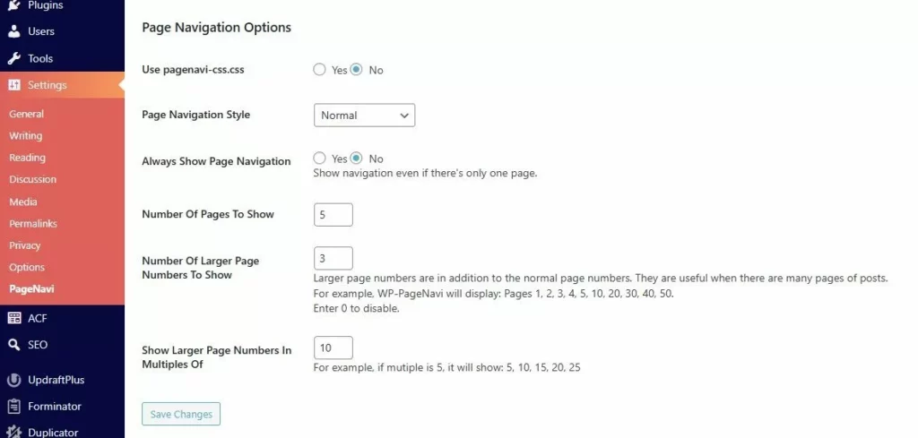Image resolution: width=918 pixels, height=438 pixels.
Task: Select Yes for Always Show Page Navigation
Action: (x=320, y=159)
